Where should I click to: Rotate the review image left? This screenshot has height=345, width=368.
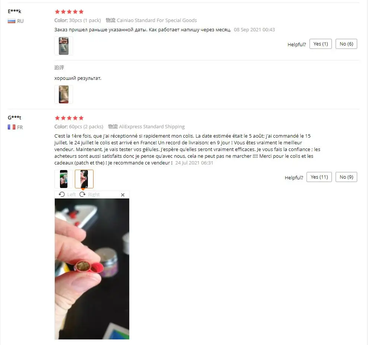(x=62, y=194)
